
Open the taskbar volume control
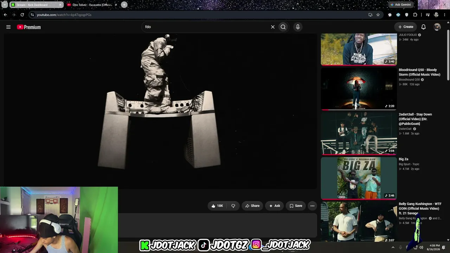pos(421,247)
